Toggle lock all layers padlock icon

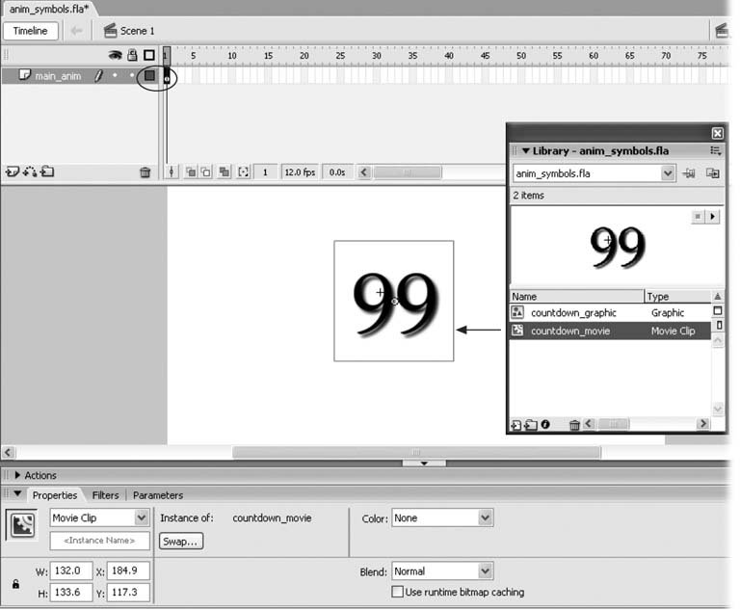pos(133,56)
